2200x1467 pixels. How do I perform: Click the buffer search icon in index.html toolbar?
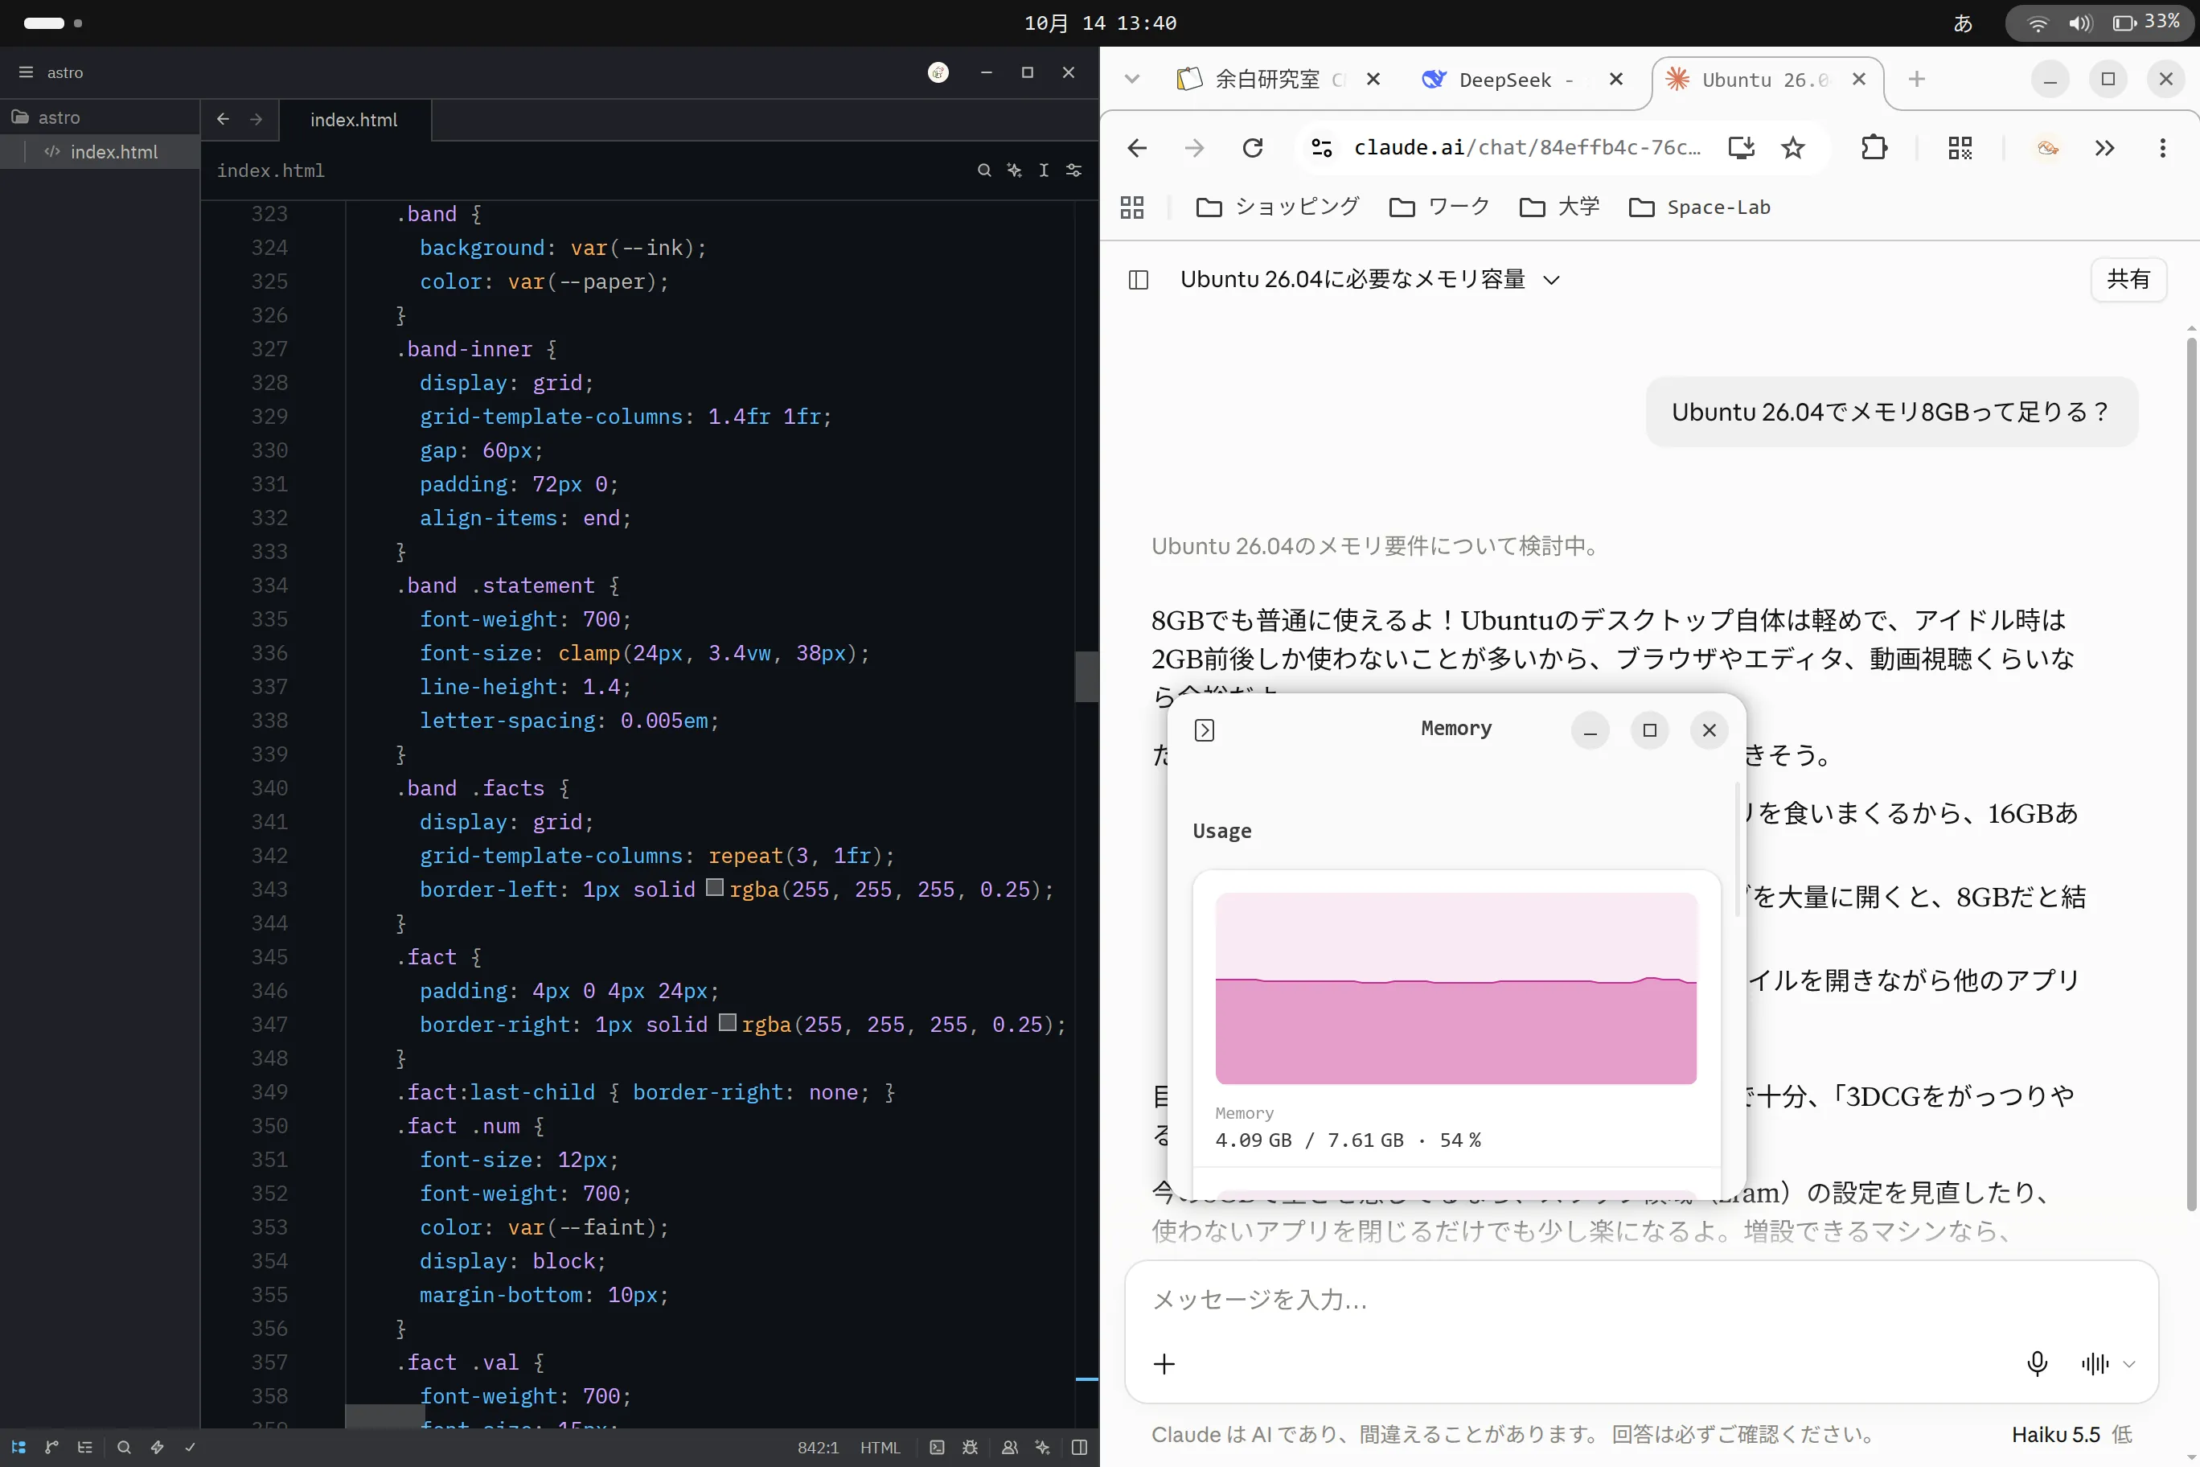point(984,171)
